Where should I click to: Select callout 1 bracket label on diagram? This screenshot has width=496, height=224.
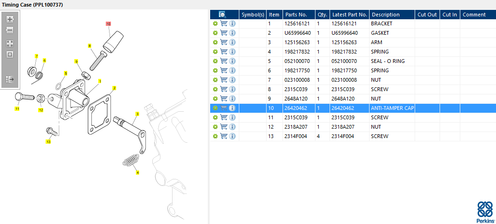100,81
